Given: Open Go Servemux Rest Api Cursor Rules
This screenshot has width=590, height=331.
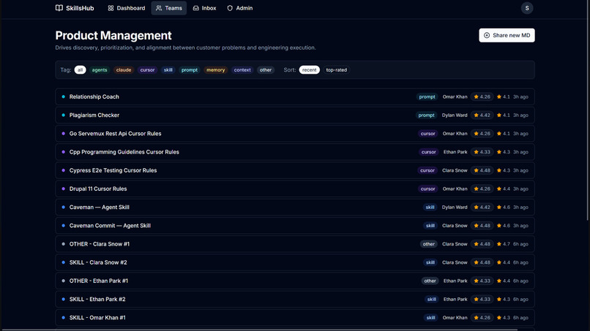Looking at the screenshot, I should click(295, 134).
